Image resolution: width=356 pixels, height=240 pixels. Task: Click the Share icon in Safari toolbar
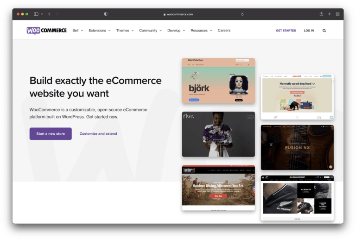(x=321, y=14)
